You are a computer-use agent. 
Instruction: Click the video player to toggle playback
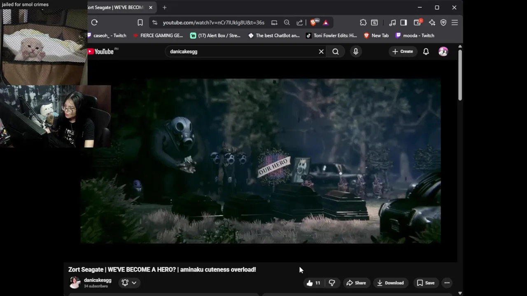[261, 161]
